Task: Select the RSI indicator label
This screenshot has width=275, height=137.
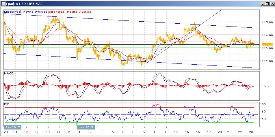Action: click(6, 104)
